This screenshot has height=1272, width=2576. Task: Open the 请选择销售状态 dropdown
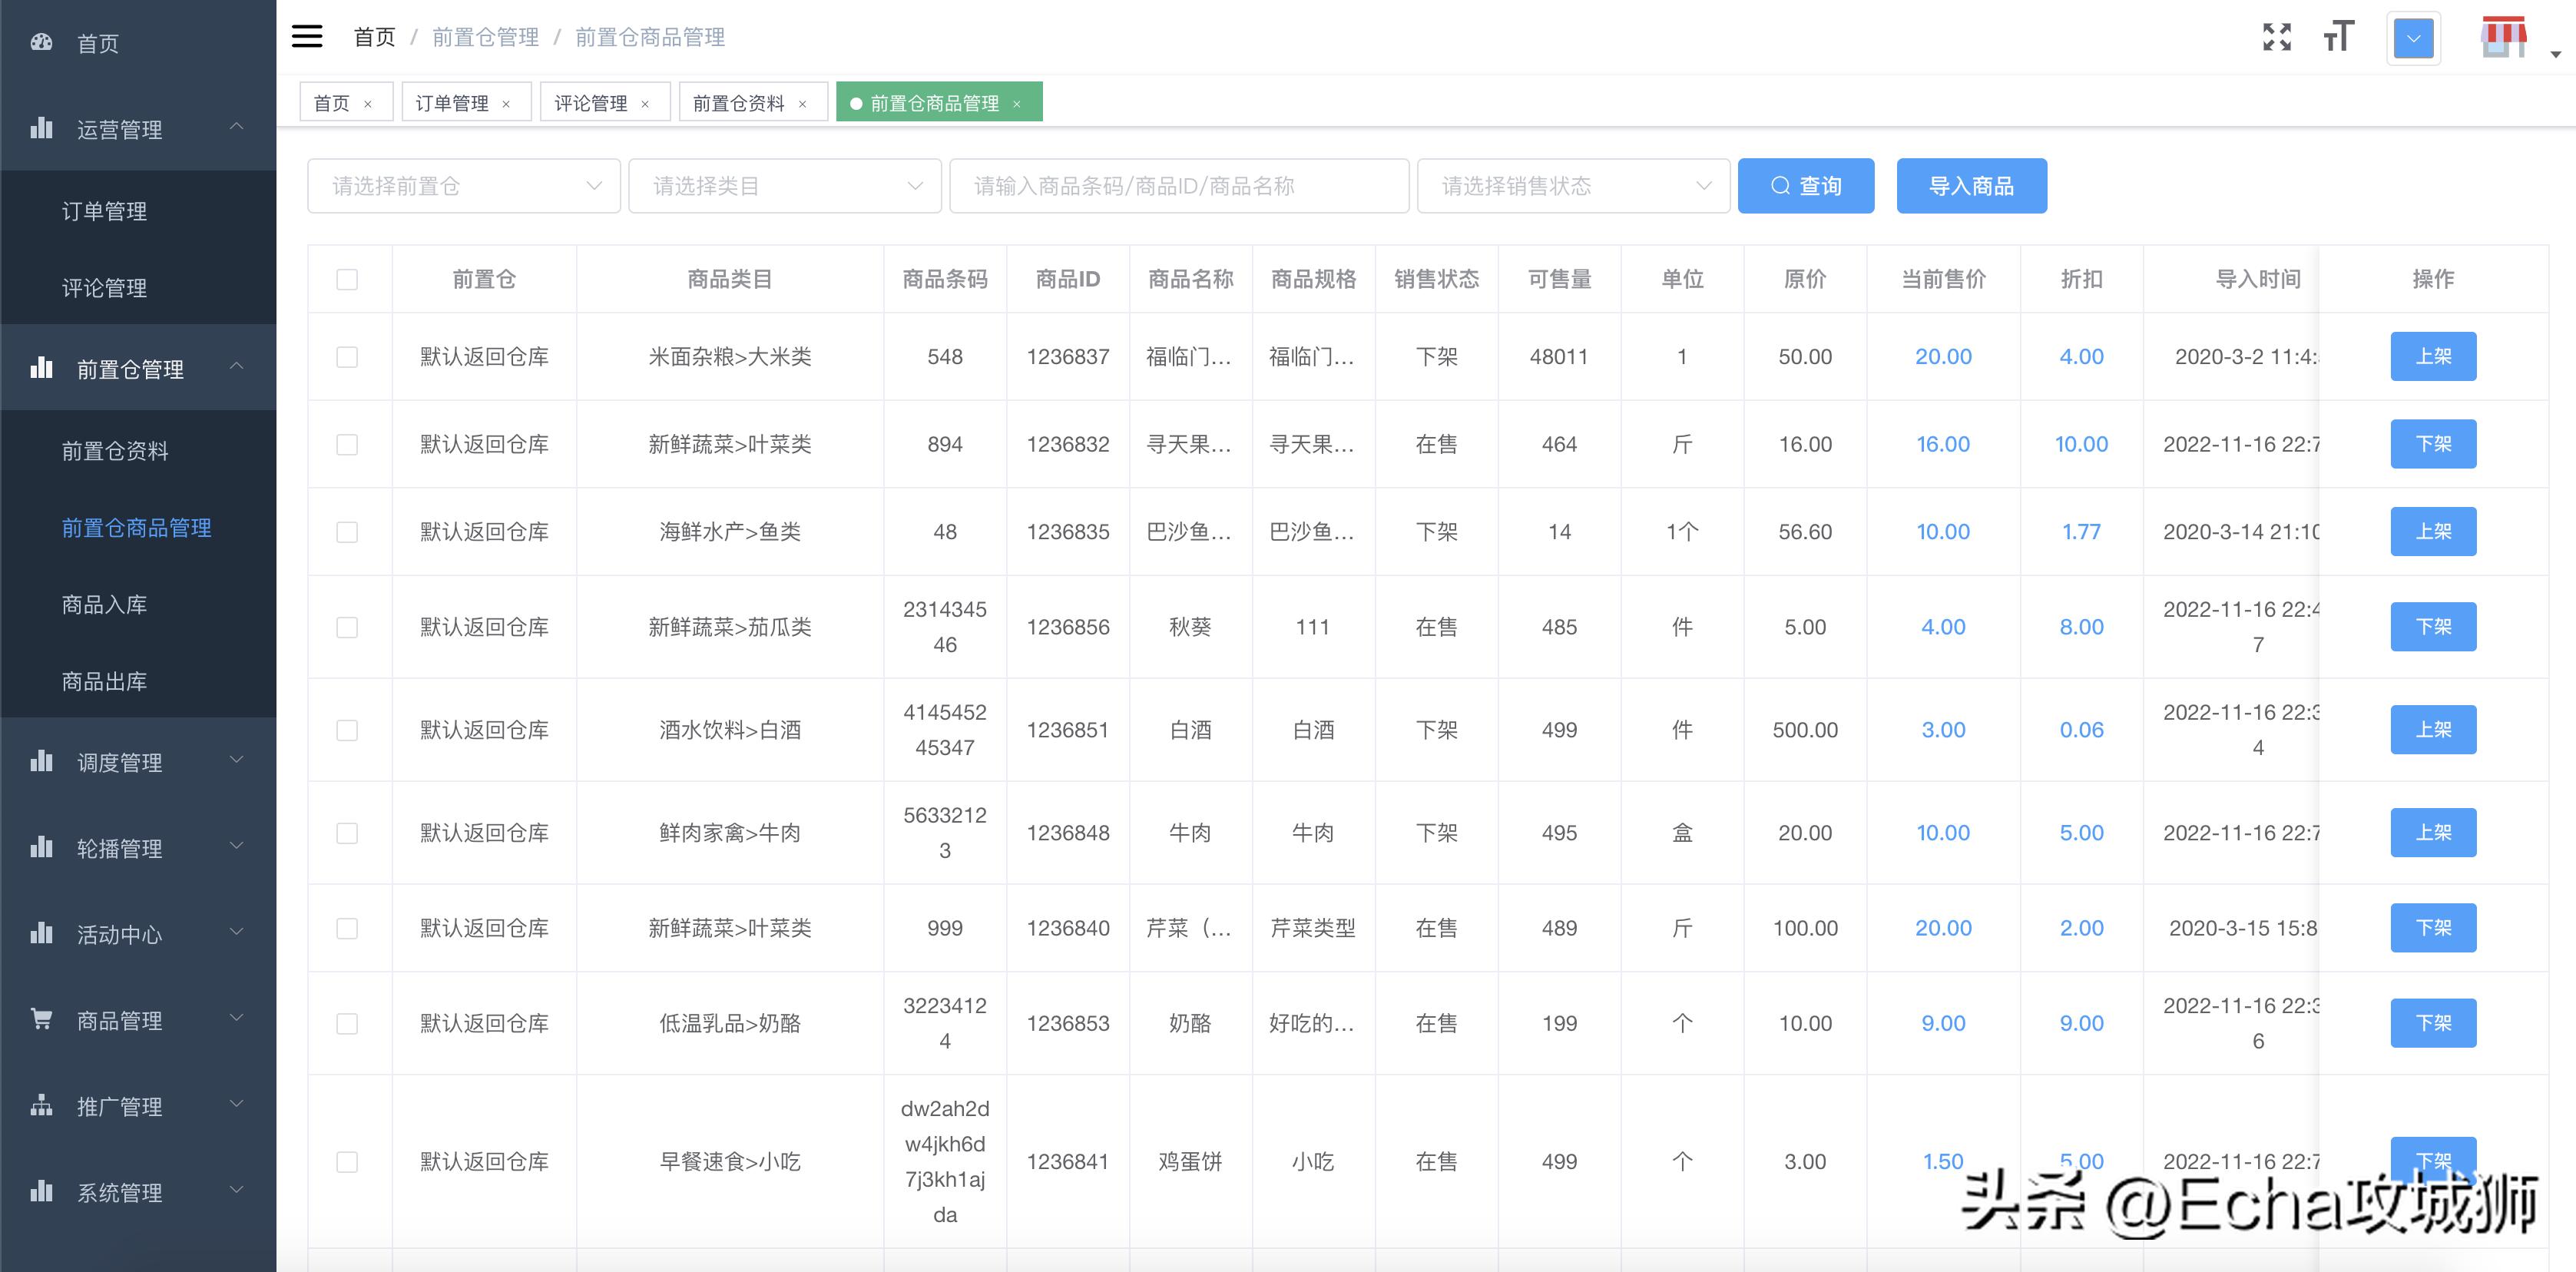coord(1572,185)
